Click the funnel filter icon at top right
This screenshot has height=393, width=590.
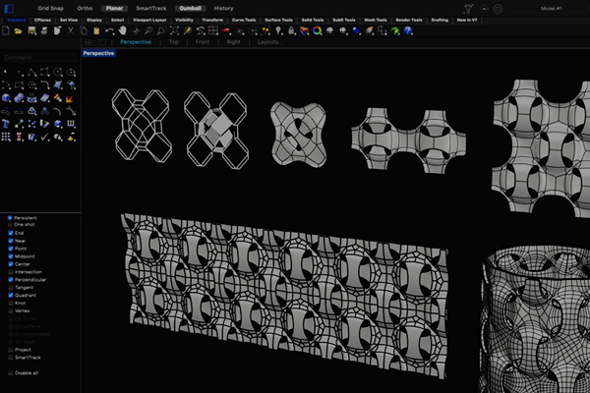pos(468,8)
